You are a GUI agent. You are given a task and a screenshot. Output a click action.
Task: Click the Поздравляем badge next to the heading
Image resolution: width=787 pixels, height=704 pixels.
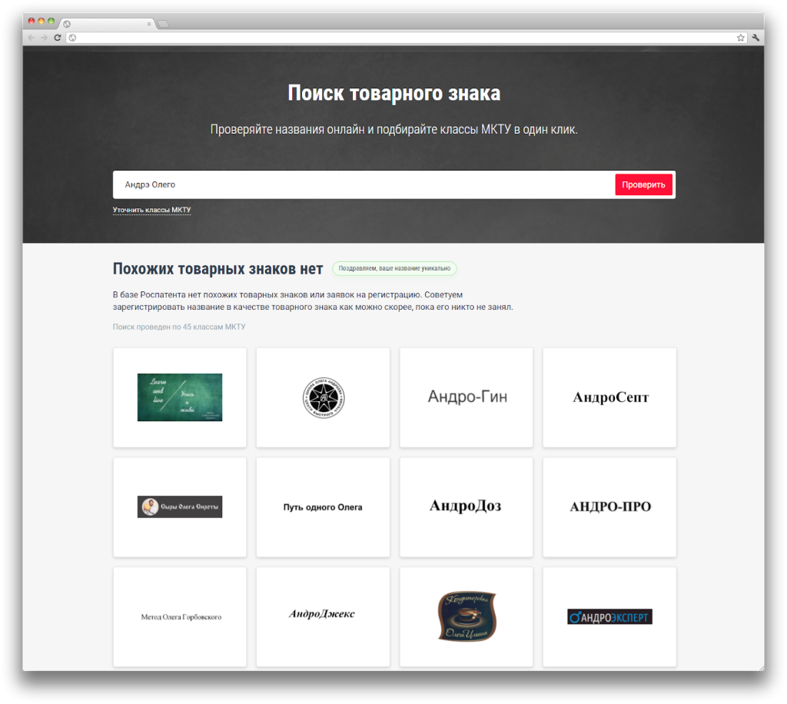pos(394,268)
